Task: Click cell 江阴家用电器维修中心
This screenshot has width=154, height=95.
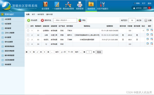Action: coord(87,35)
